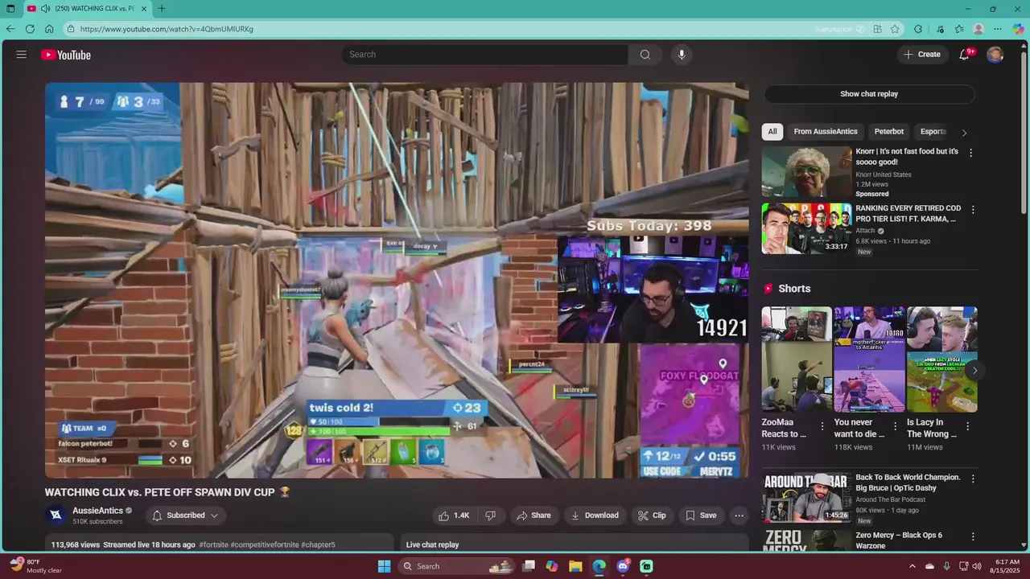Go back with the browser back arrow
1030x579 pixels.
[10, 29]
